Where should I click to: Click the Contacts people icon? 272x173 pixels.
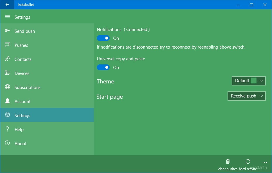coord(7,59)
